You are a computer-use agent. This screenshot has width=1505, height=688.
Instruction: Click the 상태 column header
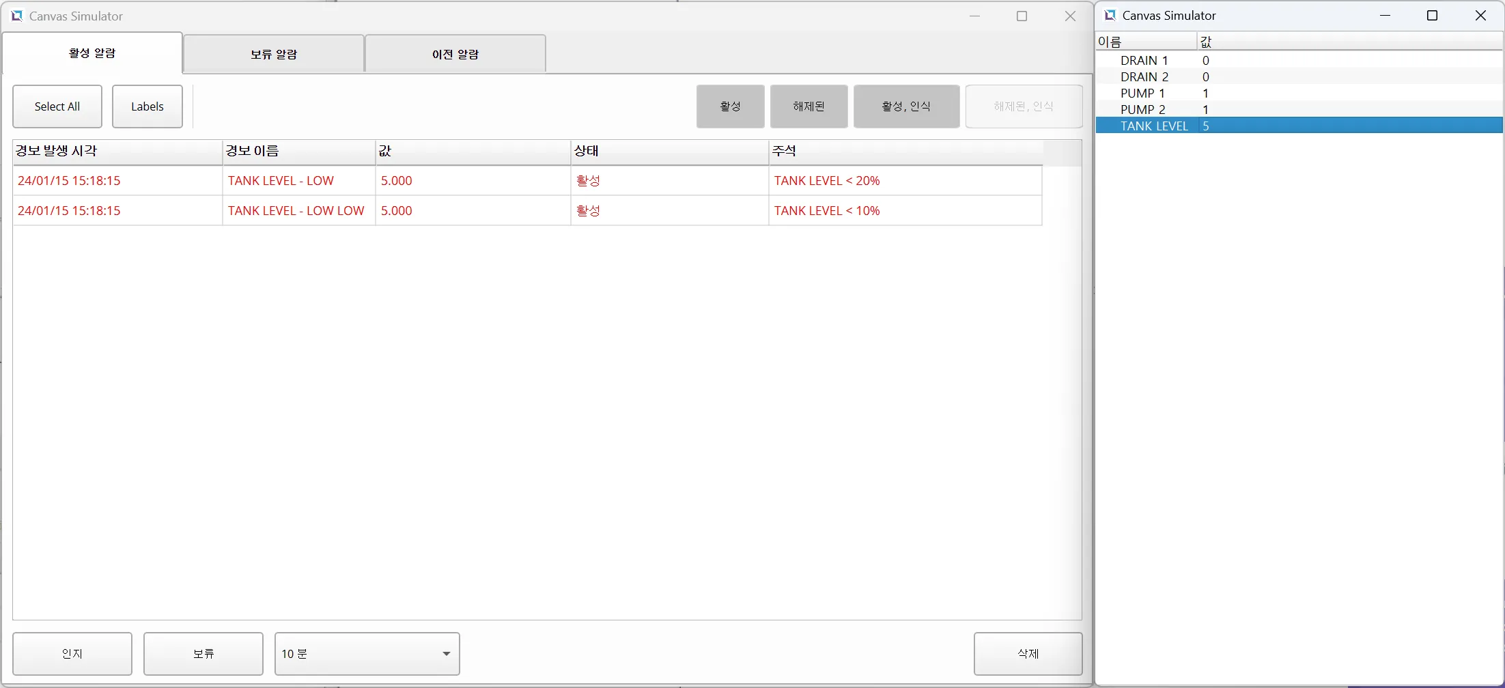pyautogui.click(x=669, y=152)
